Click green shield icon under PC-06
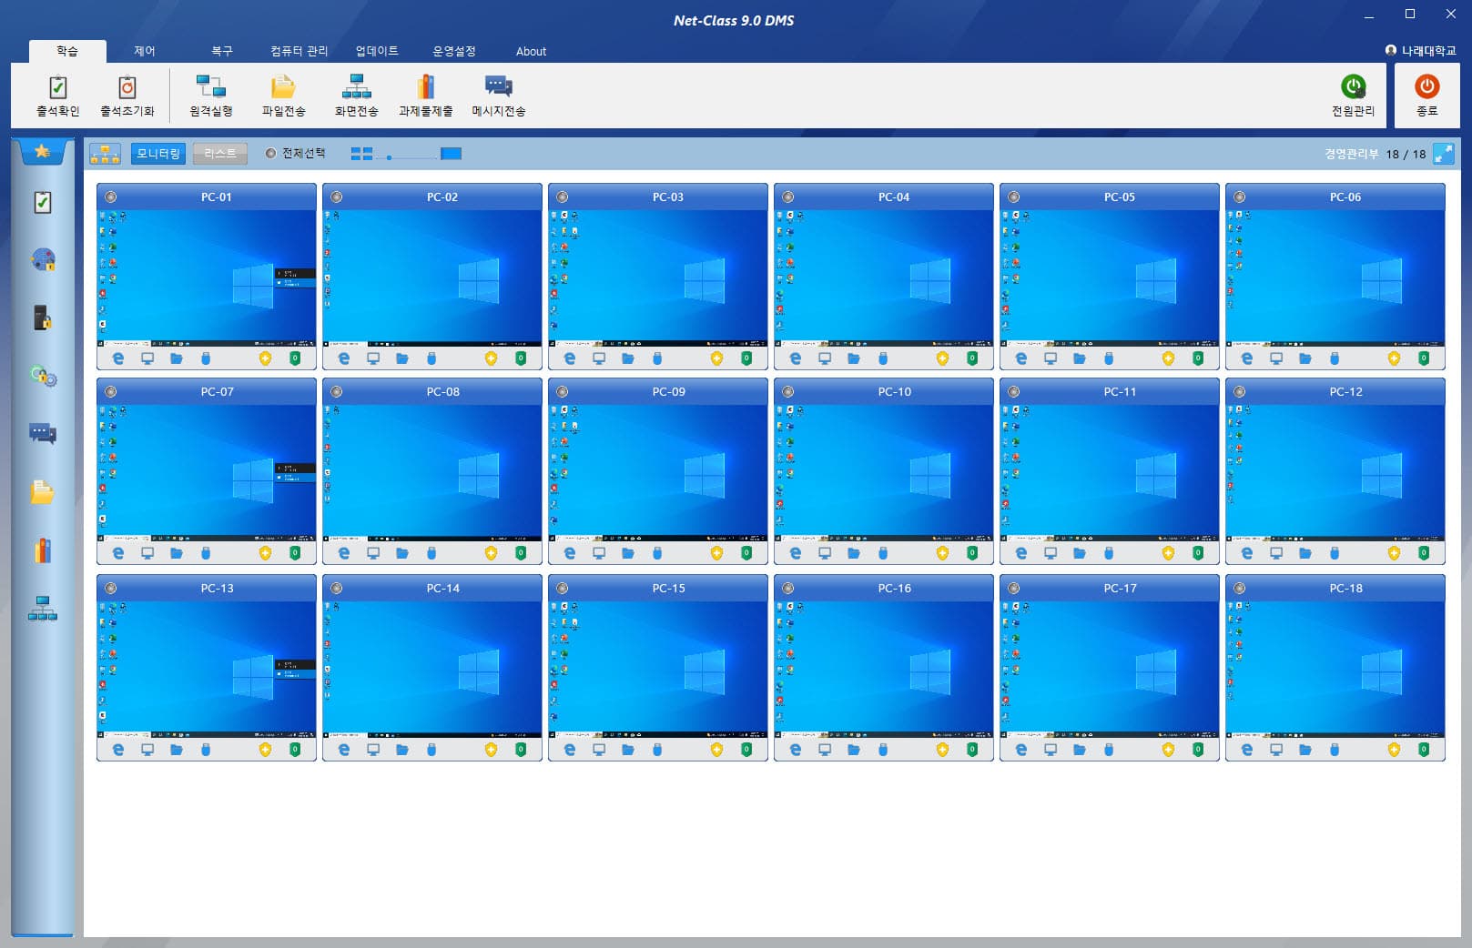This screenshot has width=1472, height=948. 1424,358
